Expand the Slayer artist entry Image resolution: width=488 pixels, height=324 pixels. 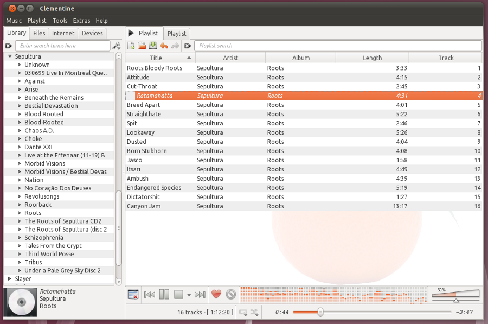click(x=9, y=278)
